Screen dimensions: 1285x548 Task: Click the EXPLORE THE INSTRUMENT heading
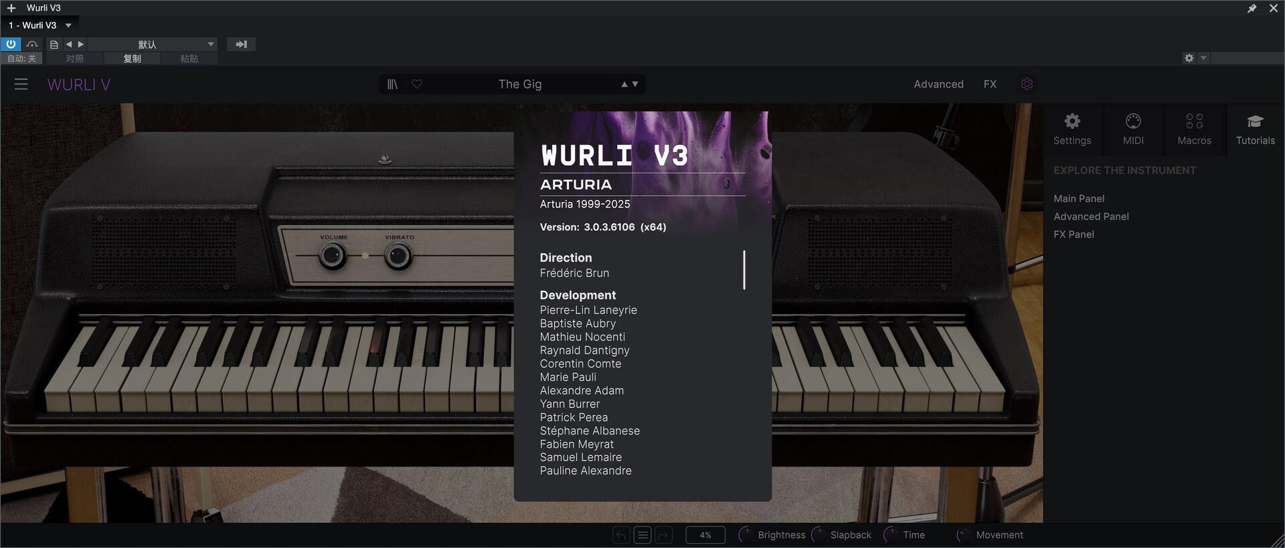tap(1124, 170)
